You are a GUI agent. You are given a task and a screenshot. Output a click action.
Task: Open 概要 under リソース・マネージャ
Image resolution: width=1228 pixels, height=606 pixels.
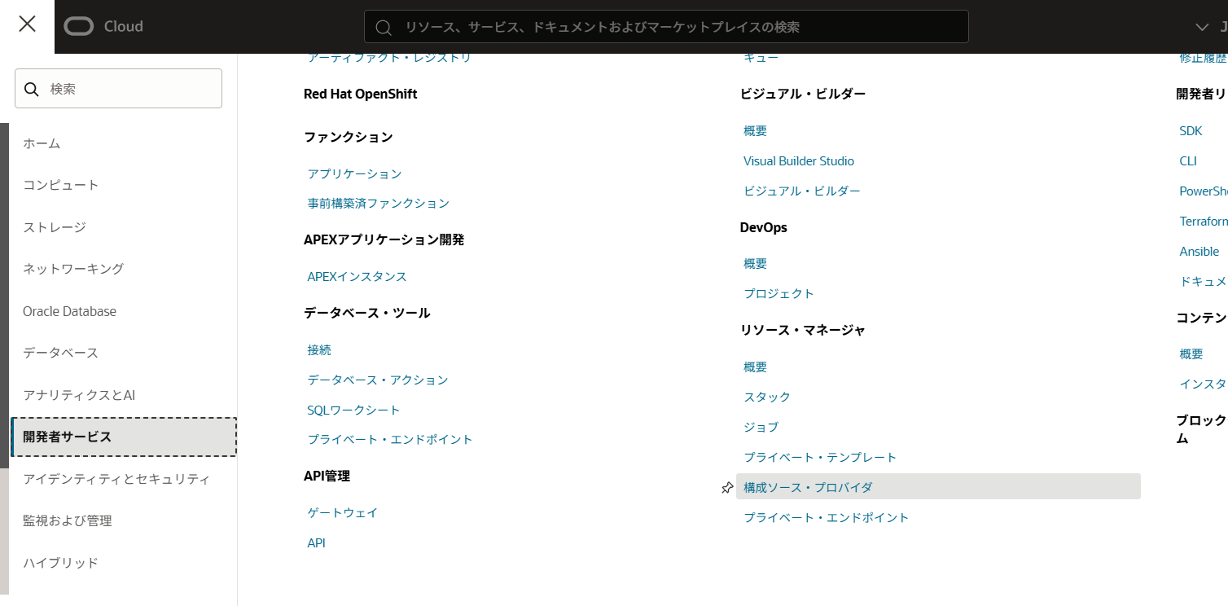coord(755,367)
